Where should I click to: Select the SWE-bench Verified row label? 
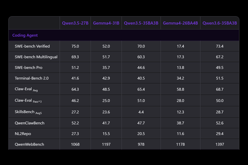(x=32, y=46)
